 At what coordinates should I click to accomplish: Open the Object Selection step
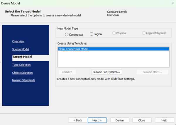click(x=22, y=73)
